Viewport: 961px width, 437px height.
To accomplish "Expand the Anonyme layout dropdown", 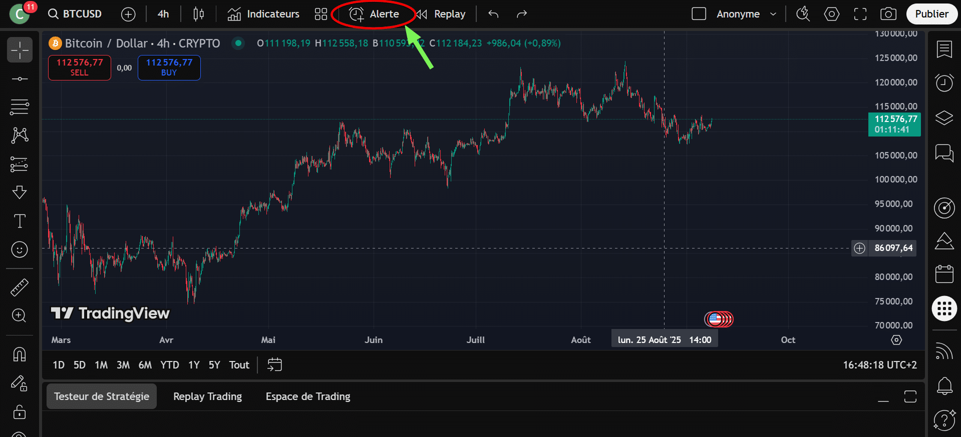I will tap(773, 14).
